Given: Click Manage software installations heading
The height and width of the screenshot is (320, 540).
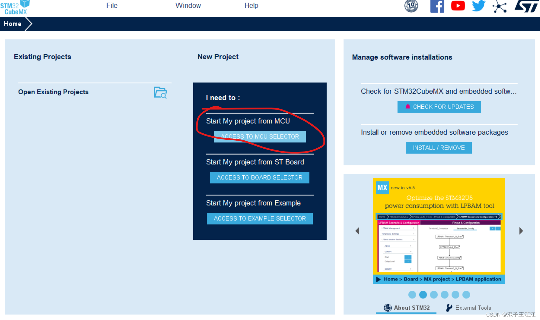Looking at the screenshot, I should (402, 57).
